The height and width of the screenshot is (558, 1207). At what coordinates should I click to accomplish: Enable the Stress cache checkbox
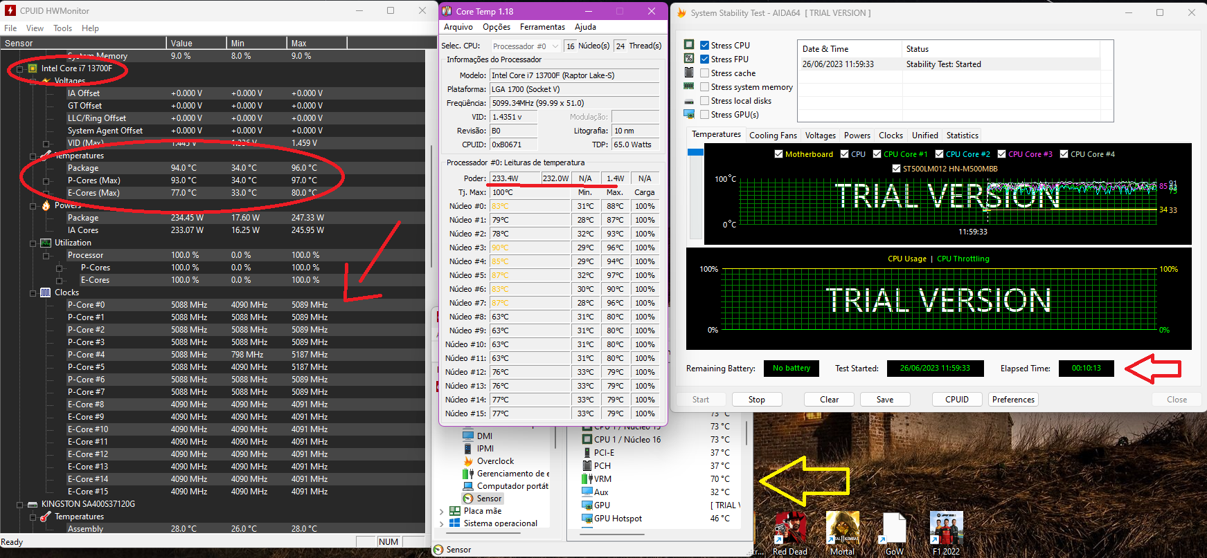[x=704, y=73]
